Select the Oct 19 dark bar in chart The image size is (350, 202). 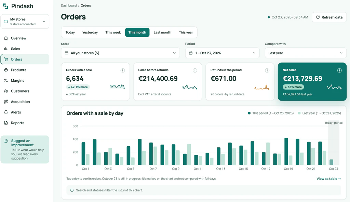pos(286,151)
